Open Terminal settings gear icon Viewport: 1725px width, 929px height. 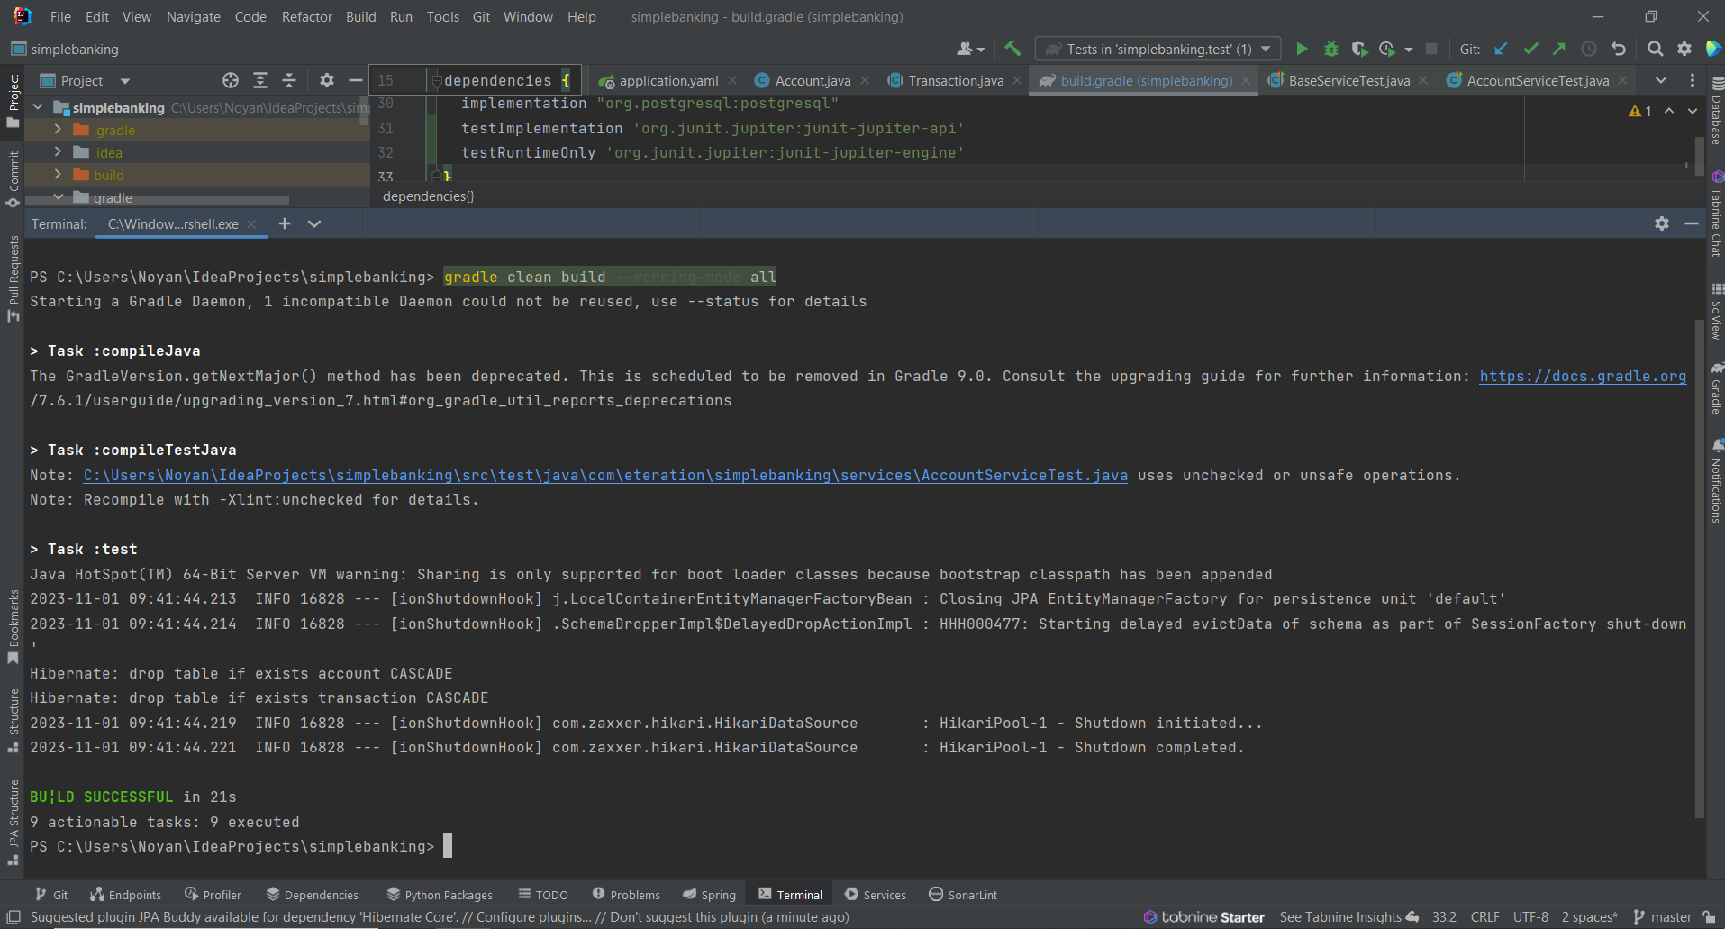pyautogui.click(x=1662, y=223)
